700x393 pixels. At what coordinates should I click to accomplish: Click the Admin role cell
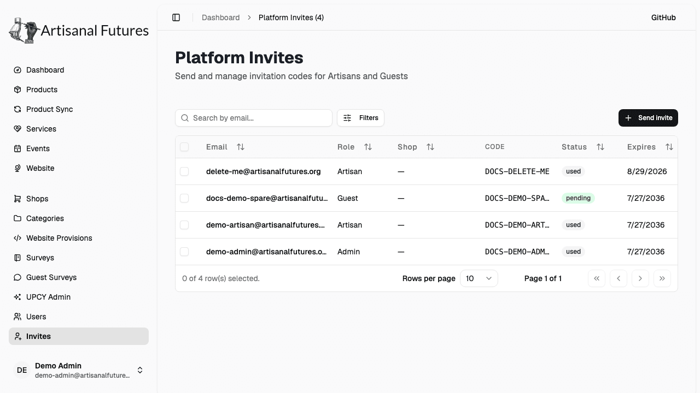[x=349, y=252]
